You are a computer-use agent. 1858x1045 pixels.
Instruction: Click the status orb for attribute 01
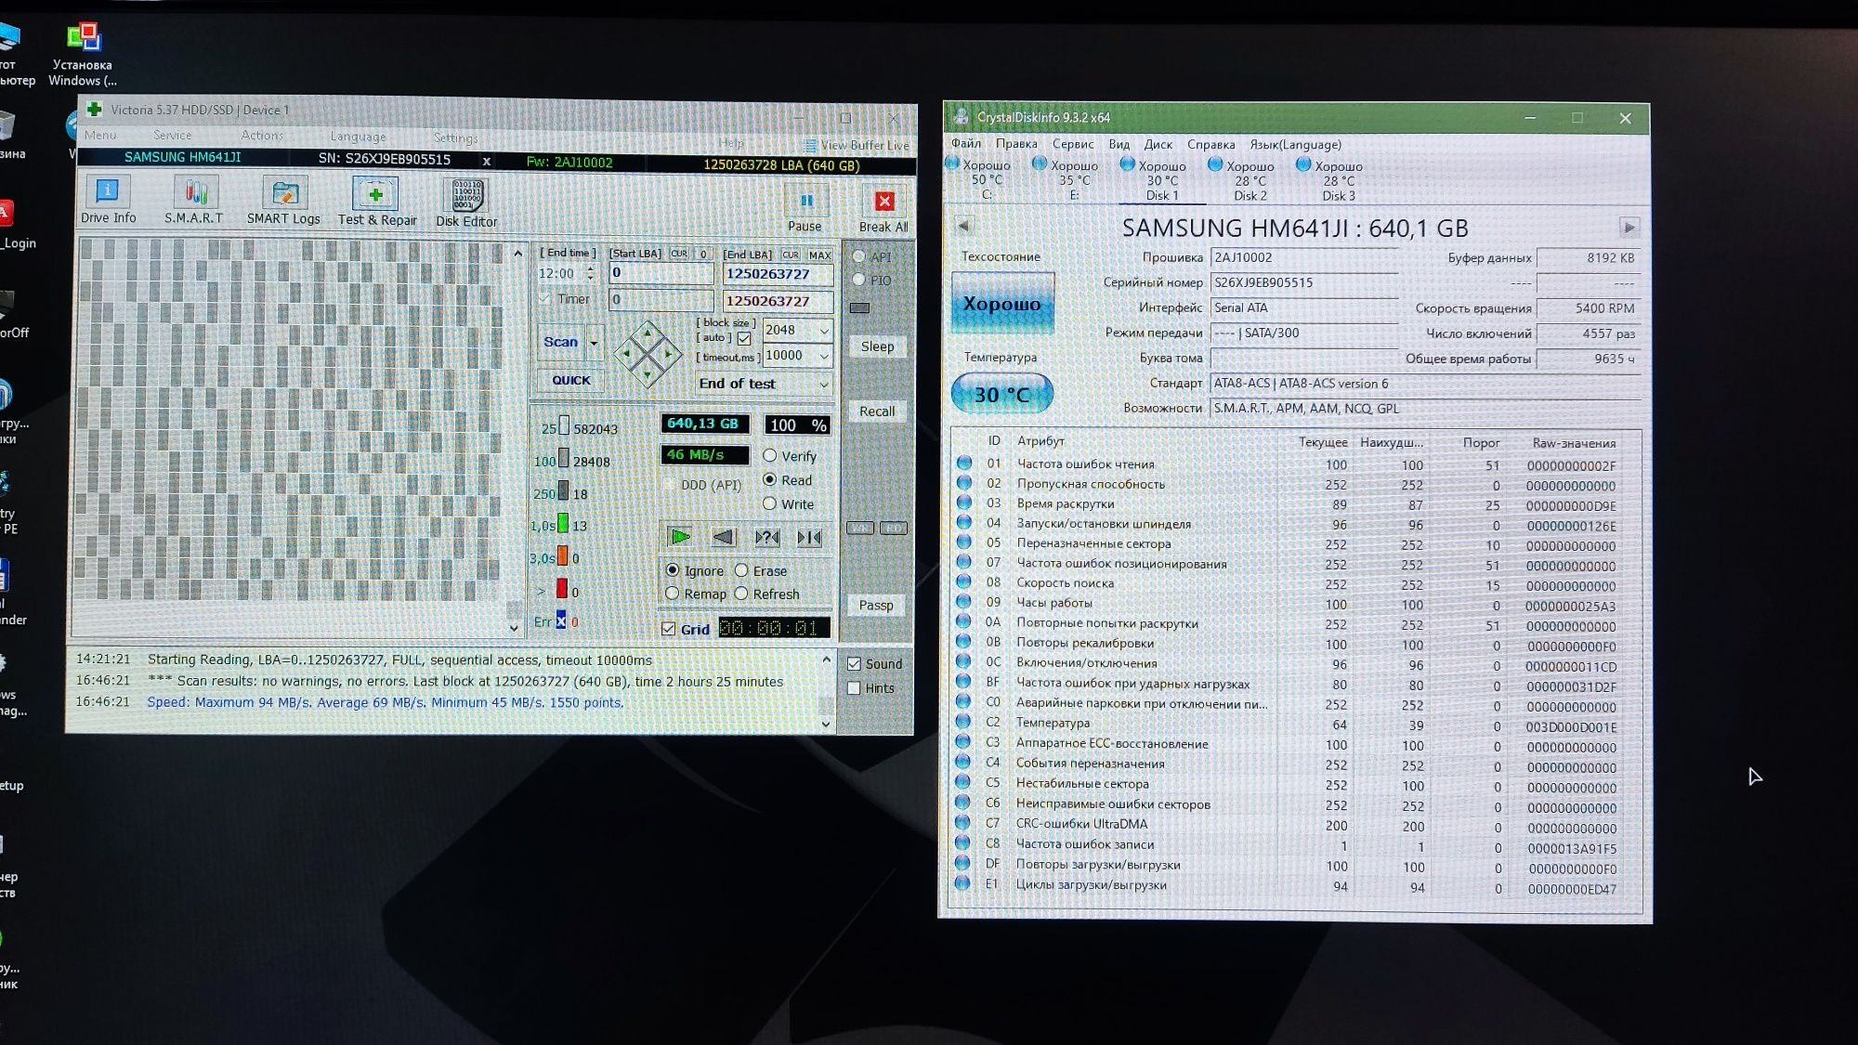point(964,463)
